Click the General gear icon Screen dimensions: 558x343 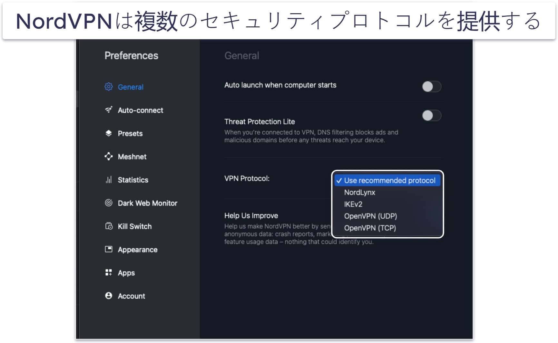coord(109,87)
